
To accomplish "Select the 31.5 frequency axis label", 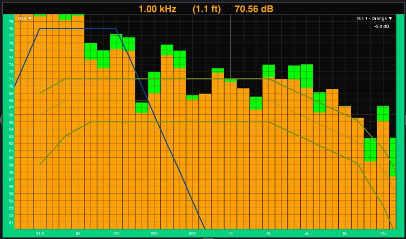I will 40,233.
